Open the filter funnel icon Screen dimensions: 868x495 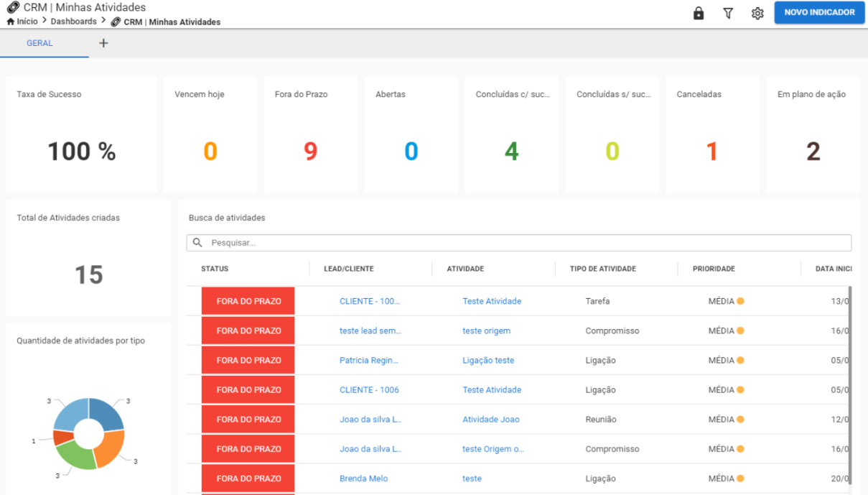pyautogui.click(x=728, y=13)
